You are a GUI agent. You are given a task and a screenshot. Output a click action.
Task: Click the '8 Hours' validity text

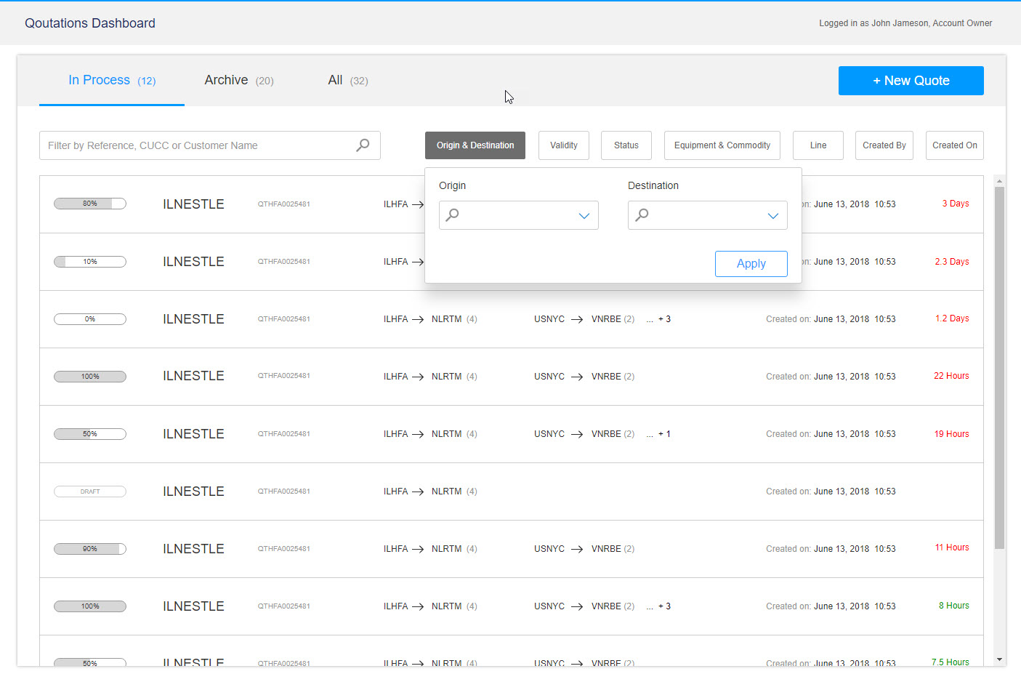coord(954,606)
